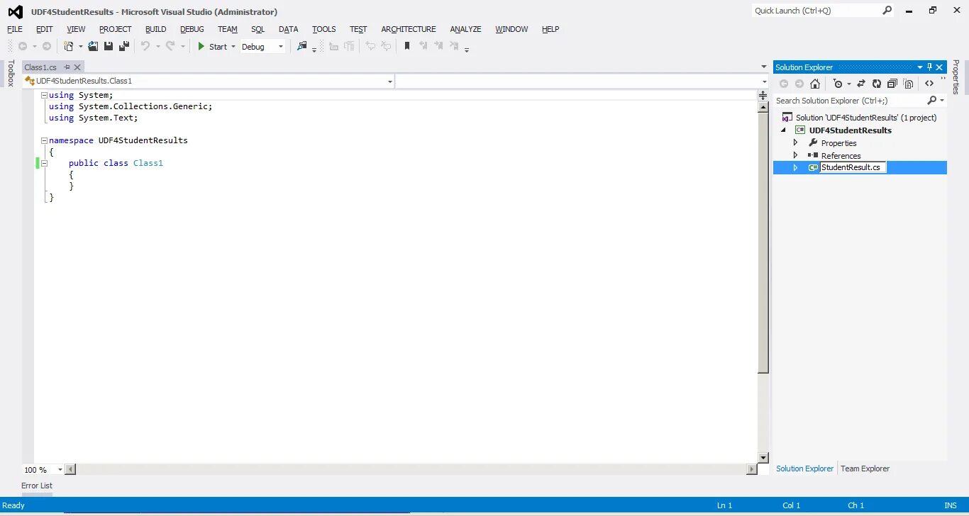Click the Undo toolbar icon
The image size is (969, 516).
pos(145,46)
